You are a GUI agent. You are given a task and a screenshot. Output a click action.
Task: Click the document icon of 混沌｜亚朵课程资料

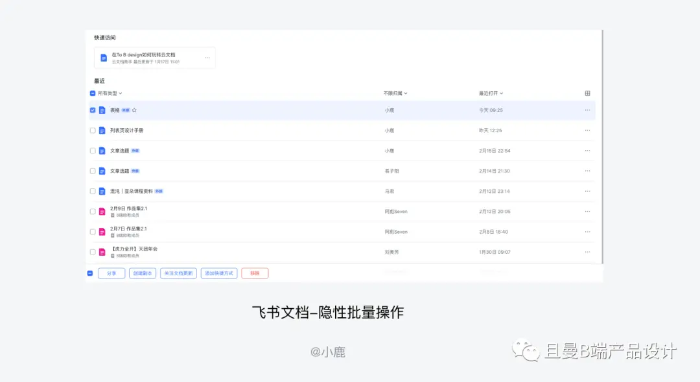click(x=102, y=191)
